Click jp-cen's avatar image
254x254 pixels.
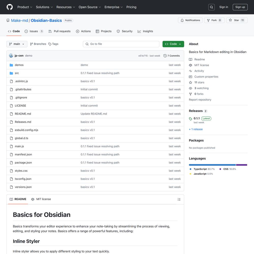point(11,56)
